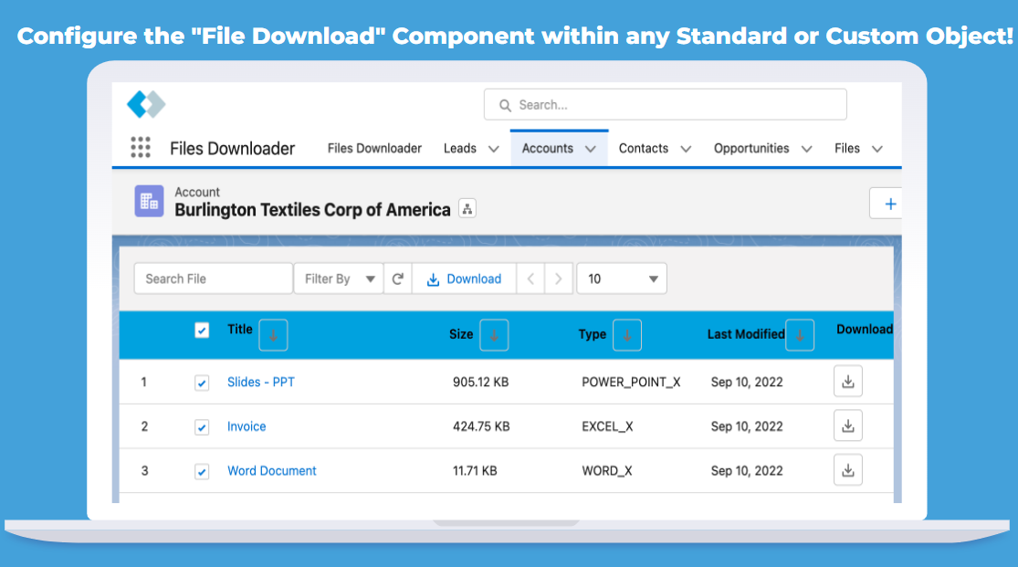This screenshot has height=567, width=1018.
Task: Download the Slides - PPT row file
Action: (847, 382)
